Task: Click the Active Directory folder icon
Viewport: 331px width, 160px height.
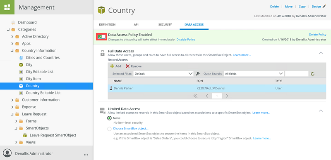Action: coord(17,37)
